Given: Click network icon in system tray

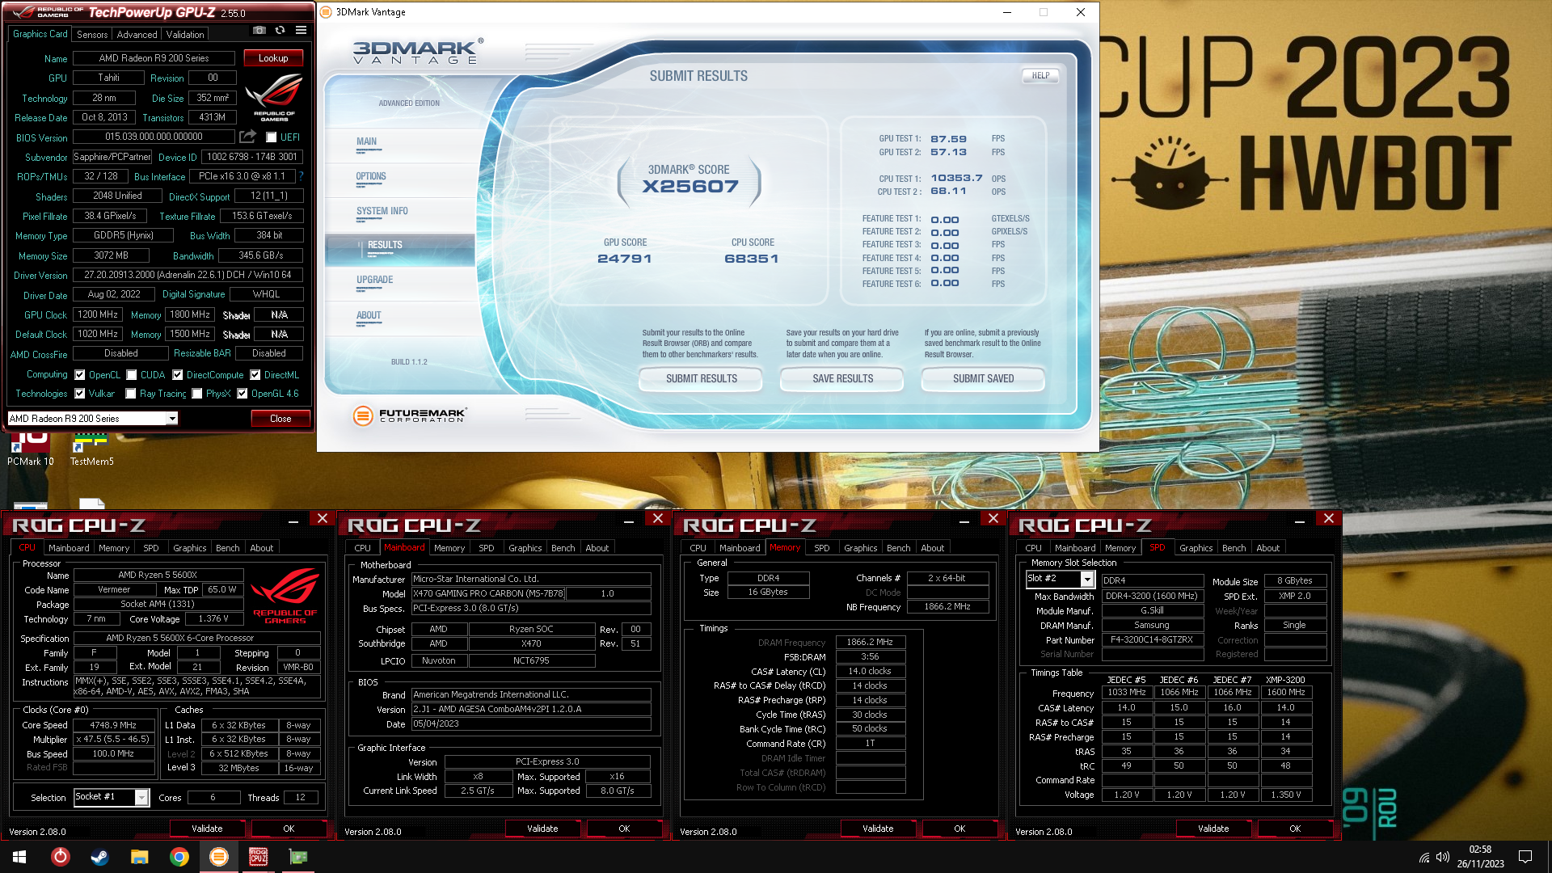Looking at the screenshot, I should coord(1424,857).
